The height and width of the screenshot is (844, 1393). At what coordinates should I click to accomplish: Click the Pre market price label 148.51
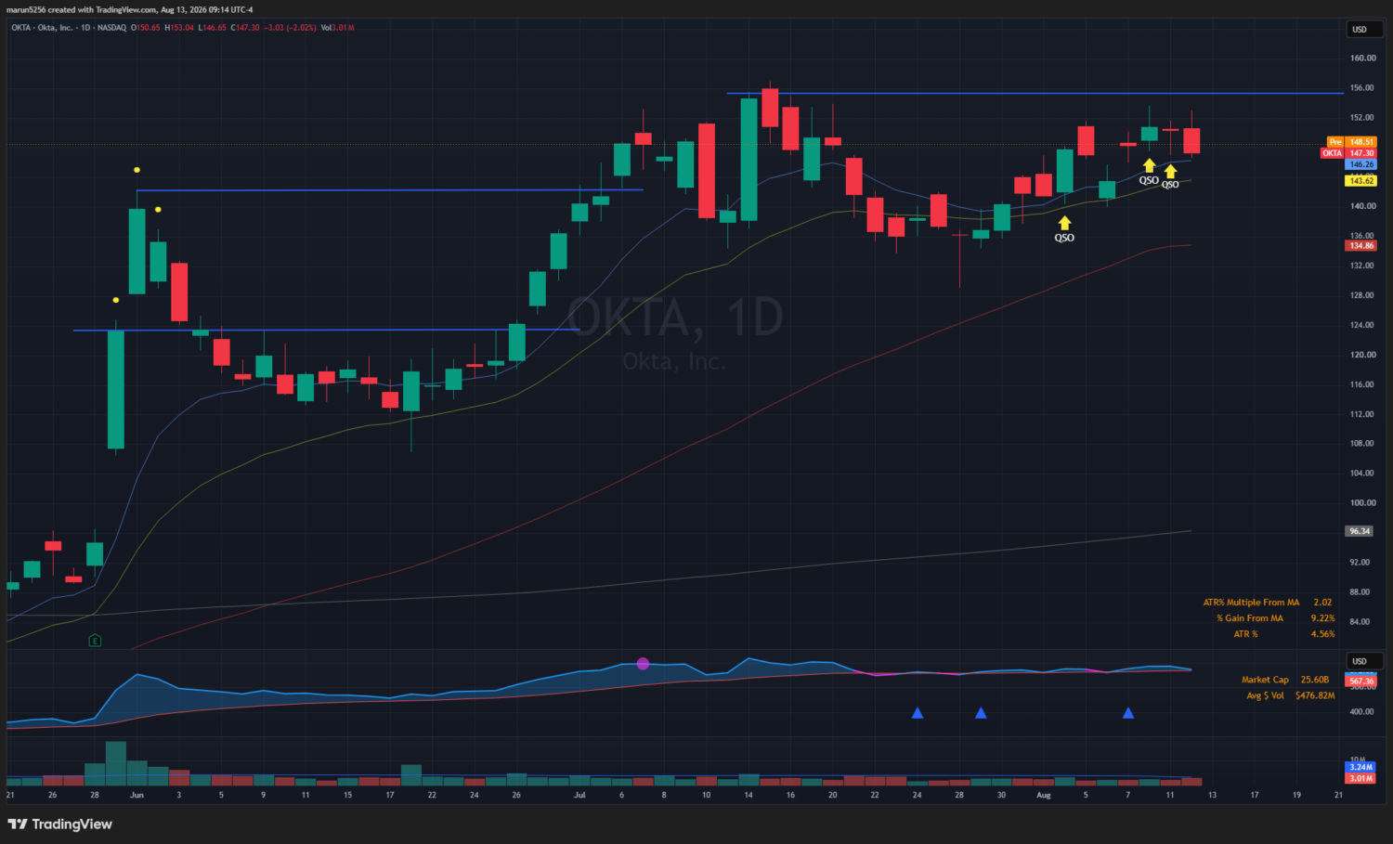[1351, 142]
